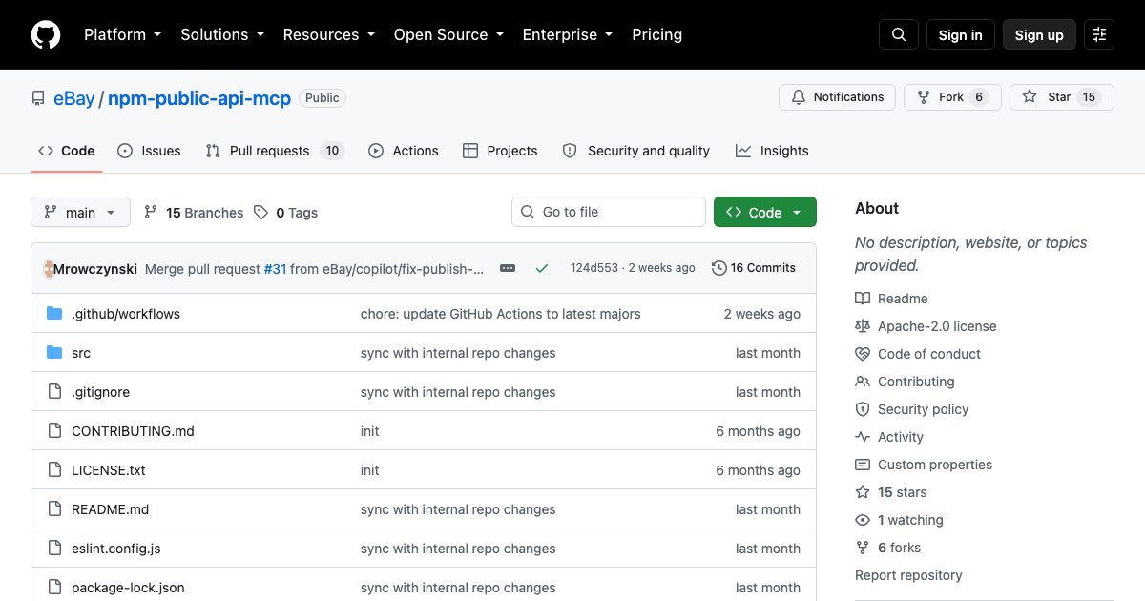The height and width of the screenshot is (601, 1145).
Task: Open the main branch selector dropdown
Action: point(80,213)
